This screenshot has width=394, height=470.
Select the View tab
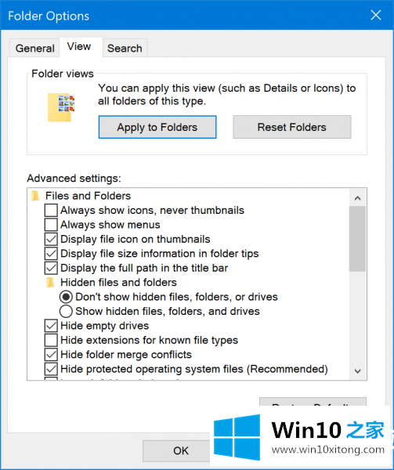pyautogui.click(x=79, y=47)
